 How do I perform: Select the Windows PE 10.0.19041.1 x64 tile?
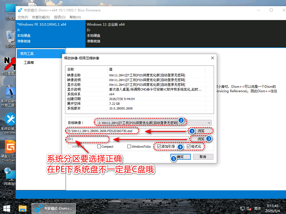(x=51, y=34)
